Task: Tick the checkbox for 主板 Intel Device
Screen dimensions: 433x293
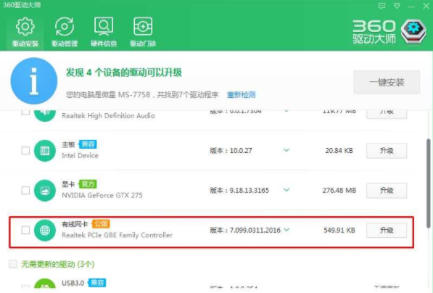Action: [x=25, y=151]
